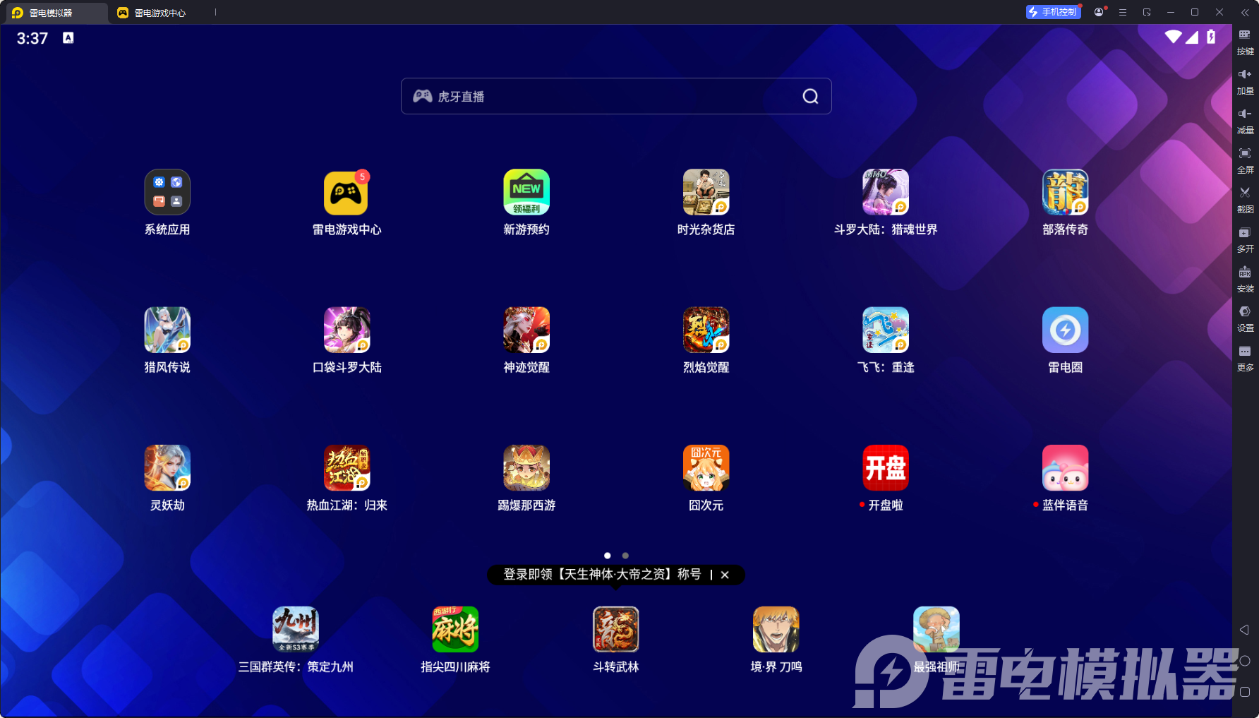This screenshot has height=718, width=1259.
Task: Open the hamburger menu in the title bar
Action: tap(1123, 12)
